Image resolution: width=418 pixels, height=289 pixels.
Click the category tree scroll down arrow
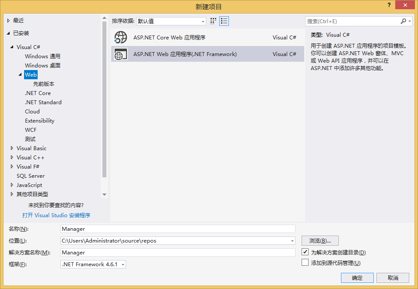(x=104, y=194)
